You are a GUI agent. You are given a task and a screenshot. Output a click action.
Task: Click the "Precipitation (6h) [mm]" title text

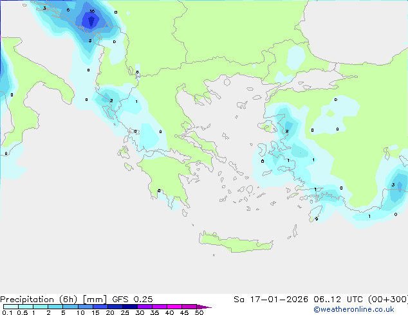tap(53, 300)
